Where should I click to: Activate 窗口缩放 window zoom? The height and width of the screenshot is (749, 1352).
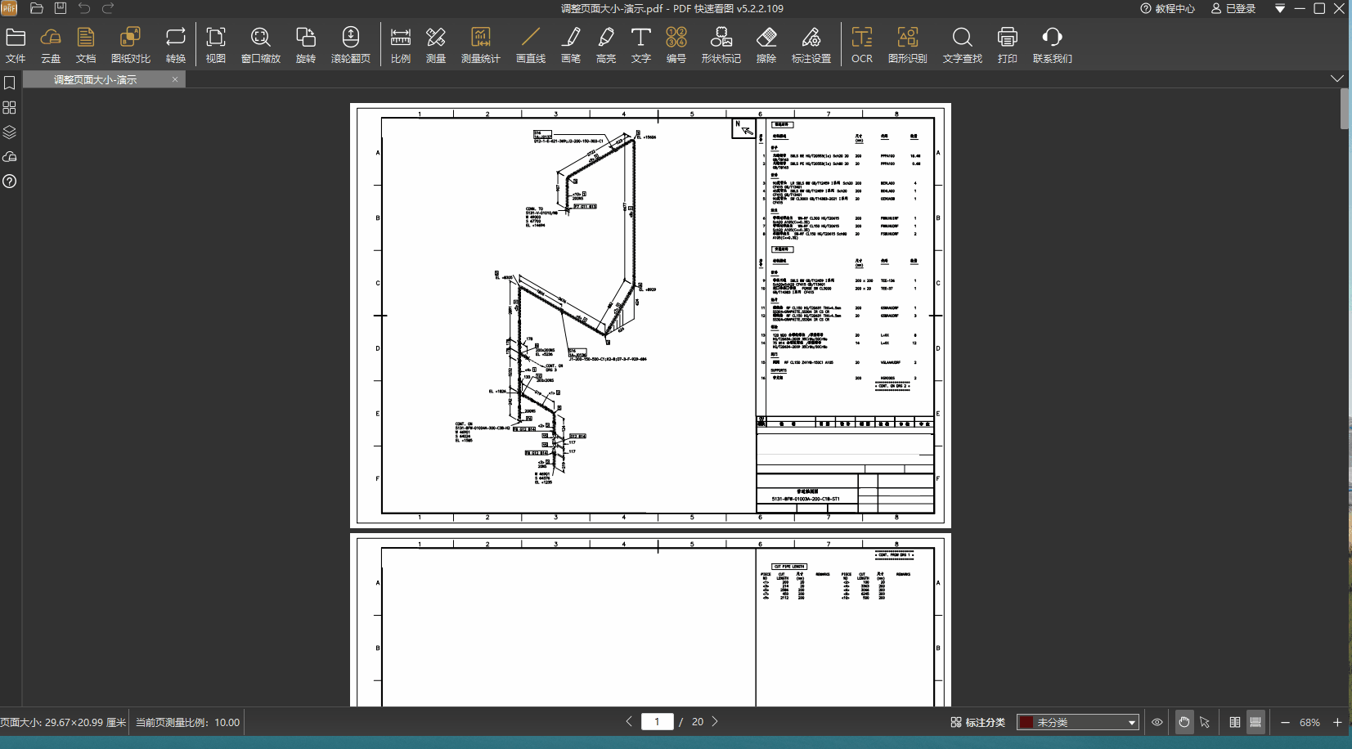[261, 45]
